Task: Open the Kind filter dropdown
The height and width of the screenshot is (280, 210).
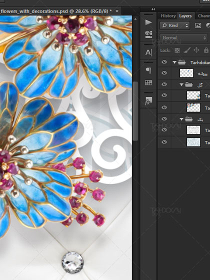Action: click(174, 25)
